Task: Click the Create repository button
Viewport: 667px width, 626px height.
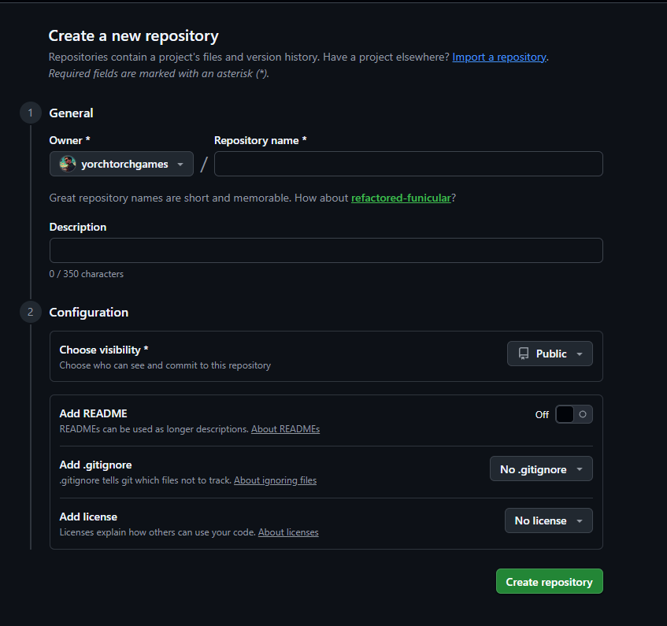Action: click(x=549, y=581)
